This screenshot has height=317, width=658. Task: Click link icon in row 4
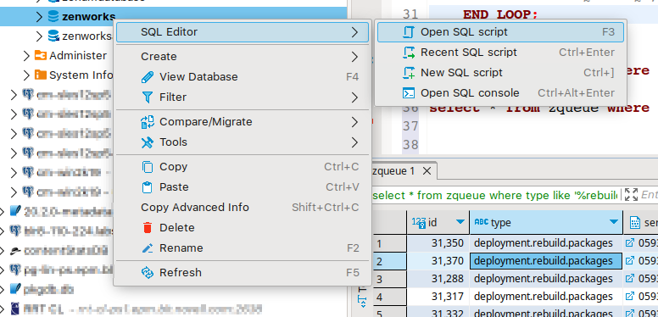coord(630,297)
